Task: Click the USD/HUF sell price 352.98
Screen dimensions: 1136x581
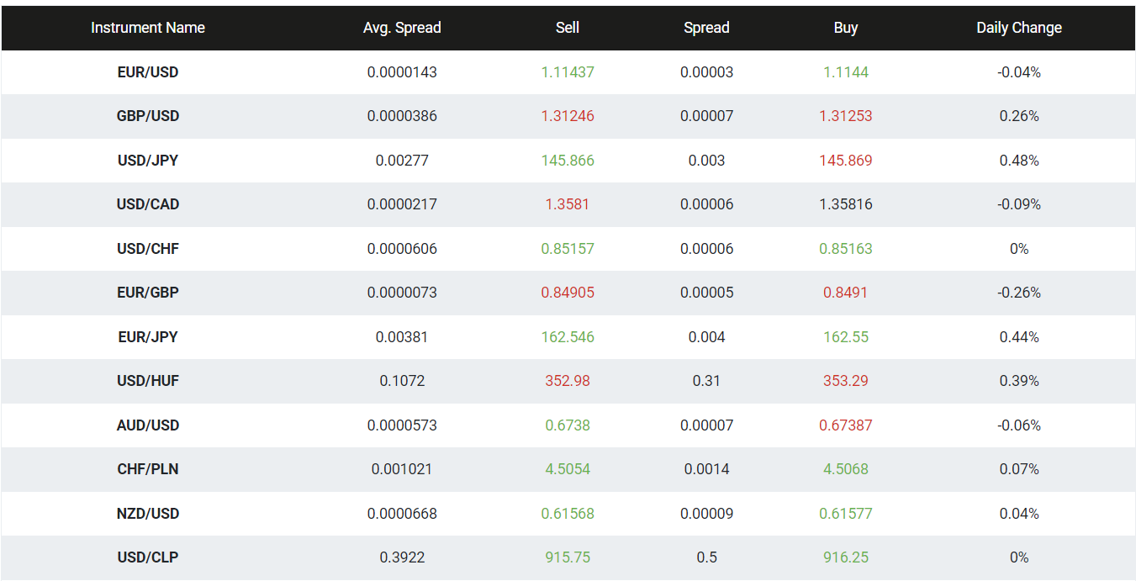Action: 568,381
